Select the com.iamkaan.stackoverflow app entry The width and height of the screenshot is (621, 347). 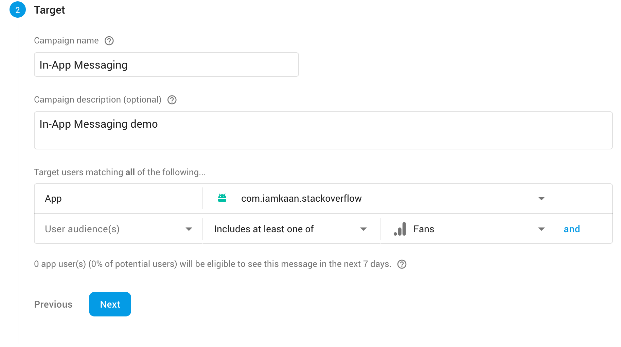point(301,198)
